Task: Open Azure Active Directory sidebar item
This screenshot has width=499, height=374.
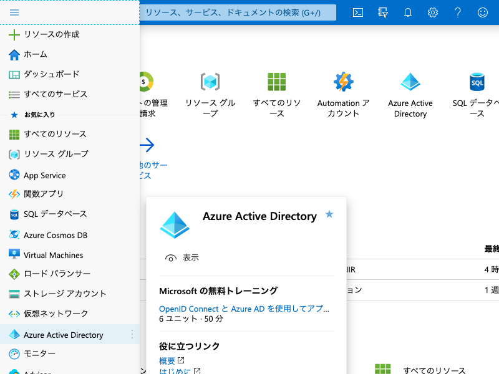Action: pos(70,335)
